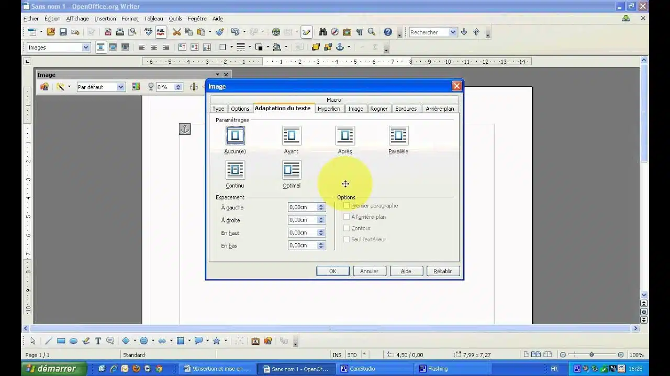Switch to the Options tab
Viewport: 670px width, 376px height.
click(x=240, y=109)
